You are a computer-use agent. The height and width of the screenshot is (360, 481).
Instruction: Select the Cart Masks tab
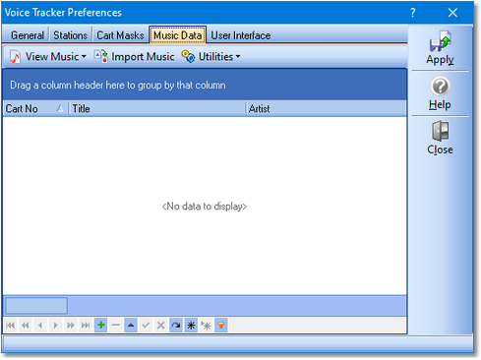(120, 35)
